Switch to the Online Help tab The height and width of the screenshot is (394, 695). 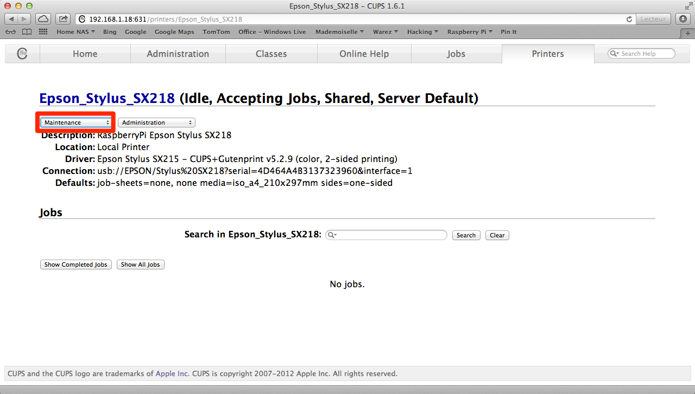pyautogui.click(x=364, y=54)
